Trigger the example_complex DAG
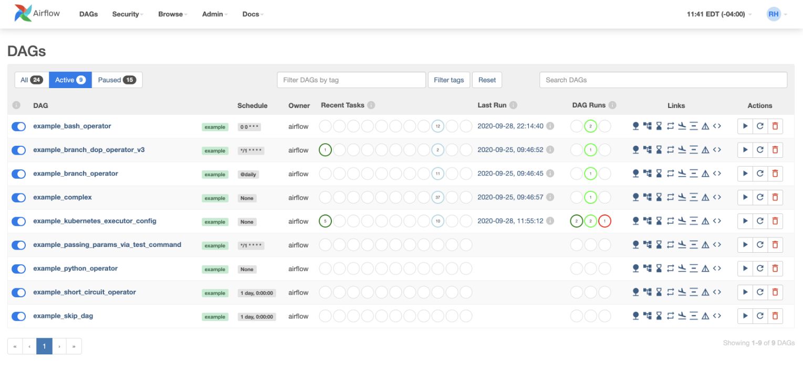This screenshot has width=803, height=367. click(x=745, y=198)
